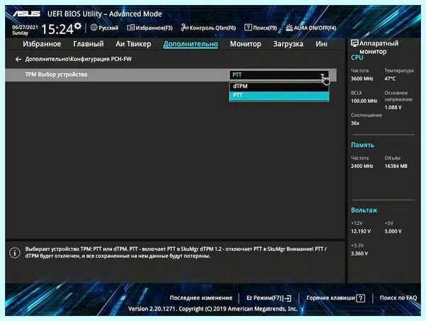Switch to the Главный tab
This screenshot has height=321, width=426.
tap(88, 44)
